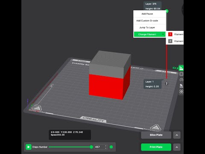Click the Layer 375 height label
This screenshot has width=205, height=154.
coord(152,6)
